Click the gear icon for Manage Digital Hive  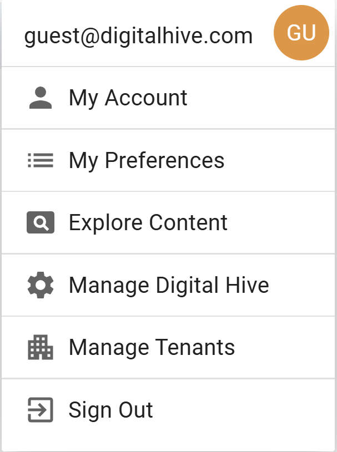[41, 285]
